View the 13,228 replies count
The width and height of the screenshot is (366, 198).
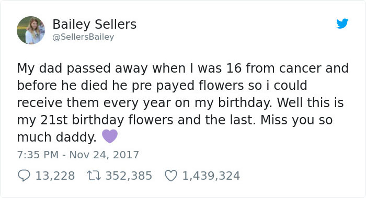tap(55, 176)
